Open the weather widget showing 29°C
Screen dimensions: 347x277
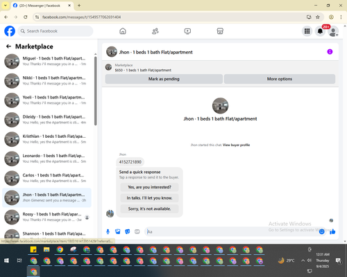pyautogui.click(x=286, y=260)
